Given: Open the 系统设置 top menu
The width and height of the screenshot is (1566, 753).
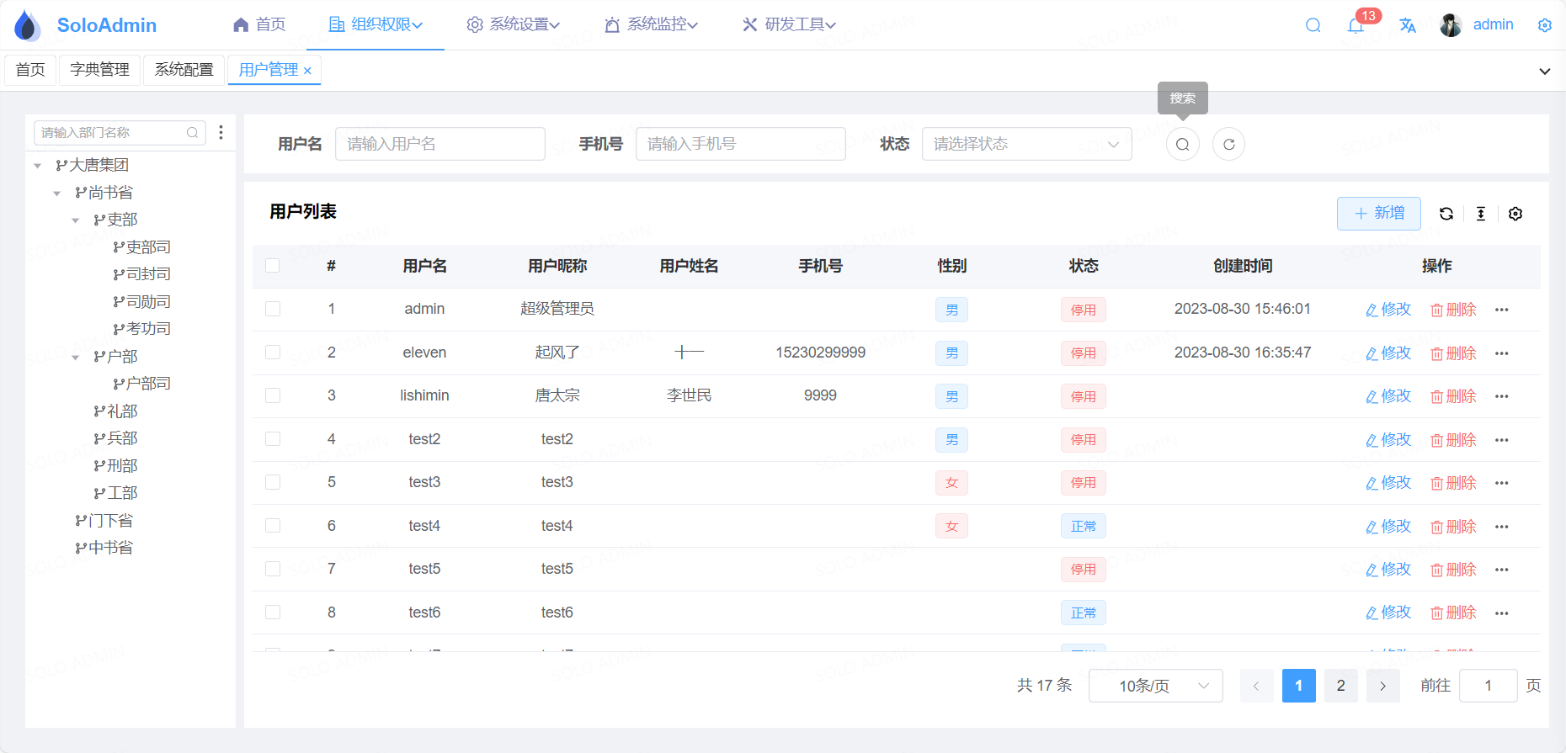Looking at the screenshot, I should tap(513, 25).
